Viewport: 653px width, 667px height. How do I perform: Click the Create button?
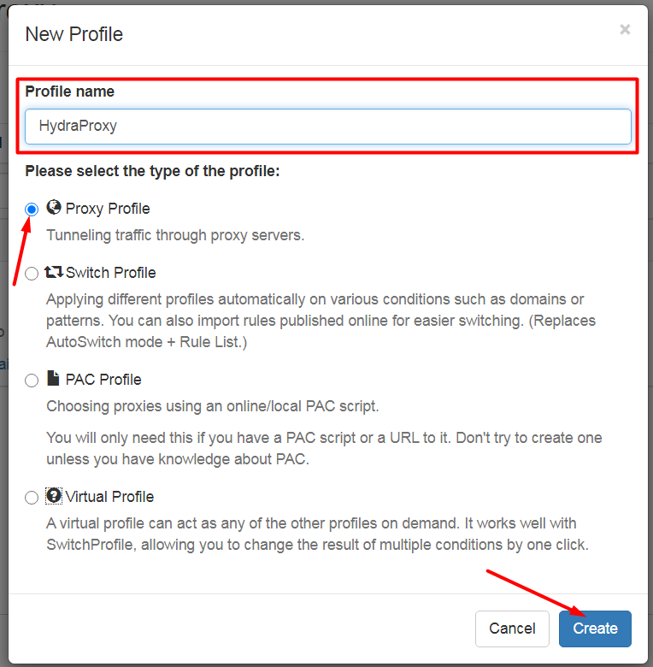click(595, 629)
